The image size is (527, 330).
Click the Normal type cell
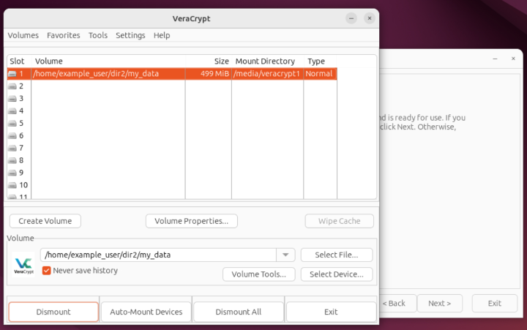[321, 74]
